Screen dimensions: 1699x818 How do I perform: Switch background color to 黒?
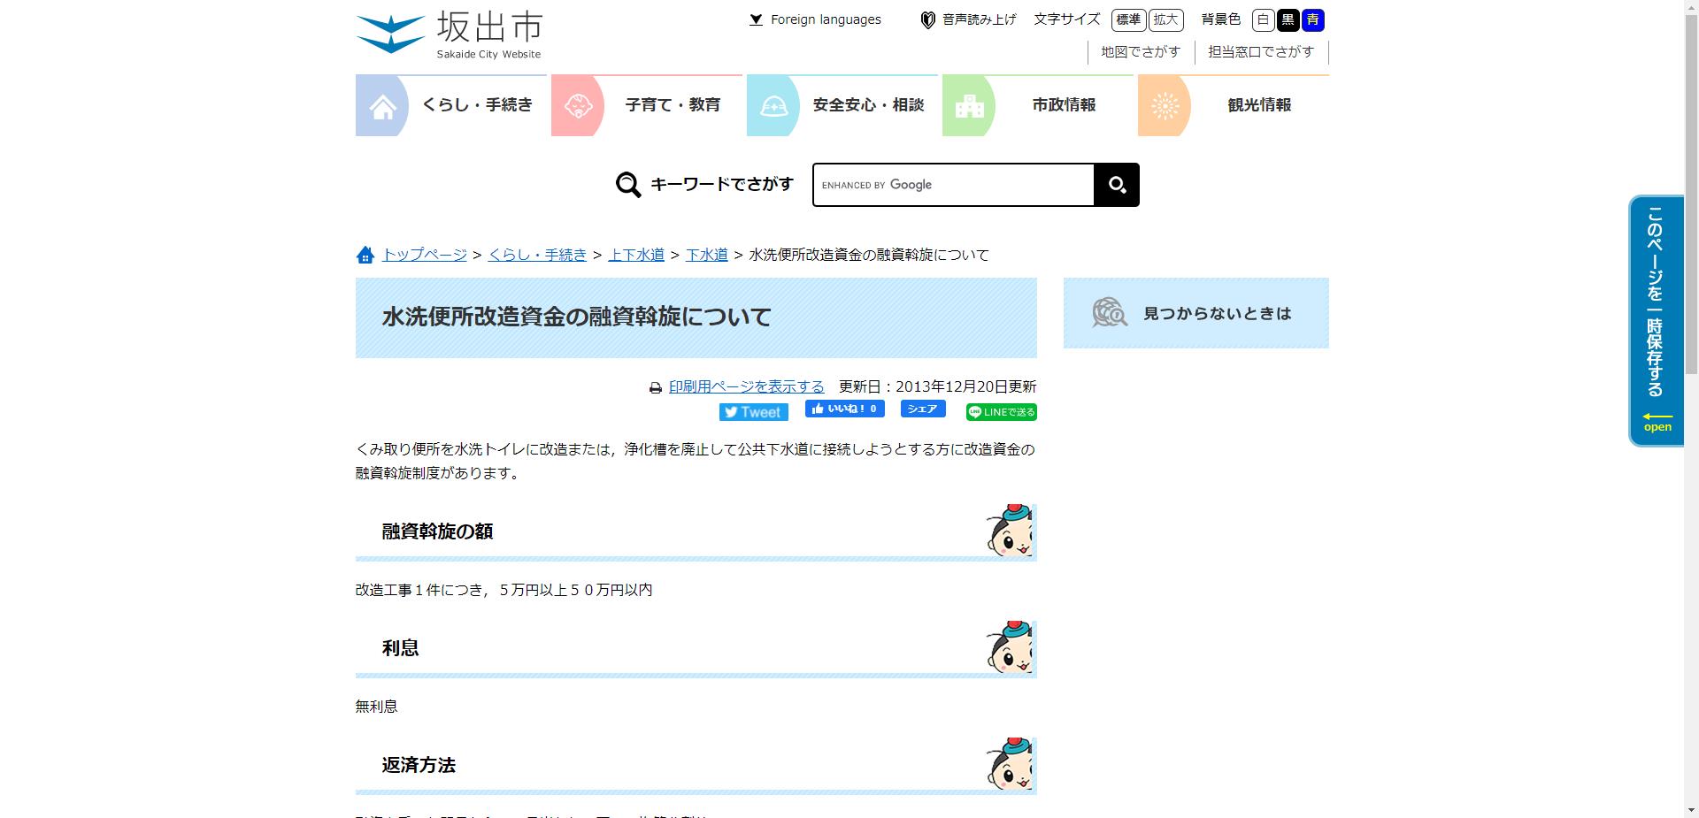pyautogui.click(x=1288, y=19)
